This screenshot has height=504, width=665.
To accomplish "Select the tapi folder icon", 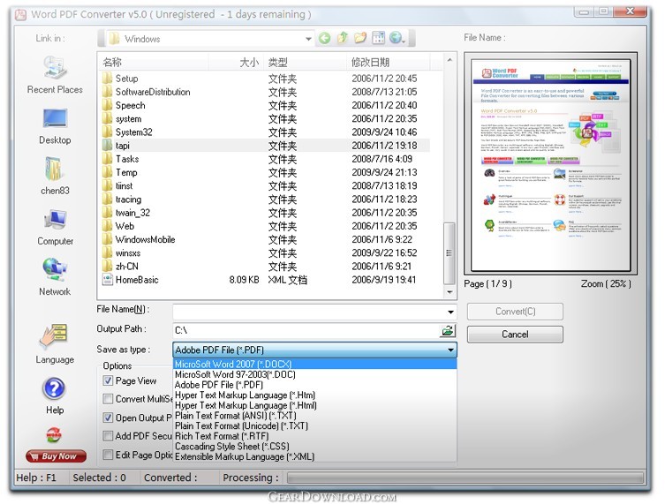I will 107,146.
